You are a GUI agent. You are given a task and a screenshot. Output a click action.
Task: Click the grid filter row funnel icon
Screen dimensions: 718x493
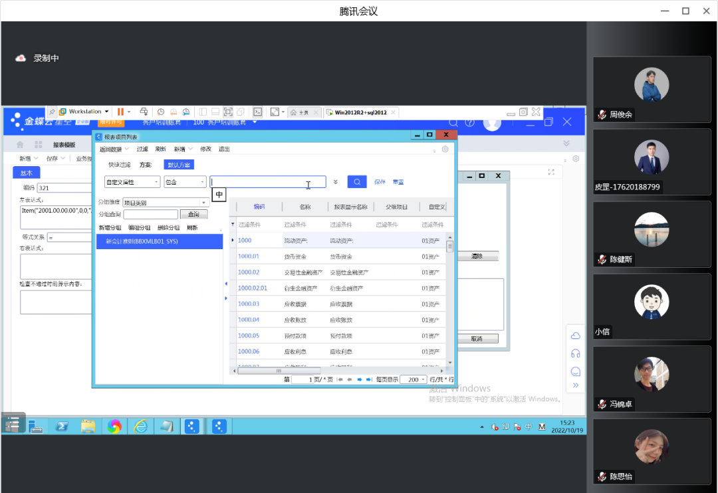233,225
